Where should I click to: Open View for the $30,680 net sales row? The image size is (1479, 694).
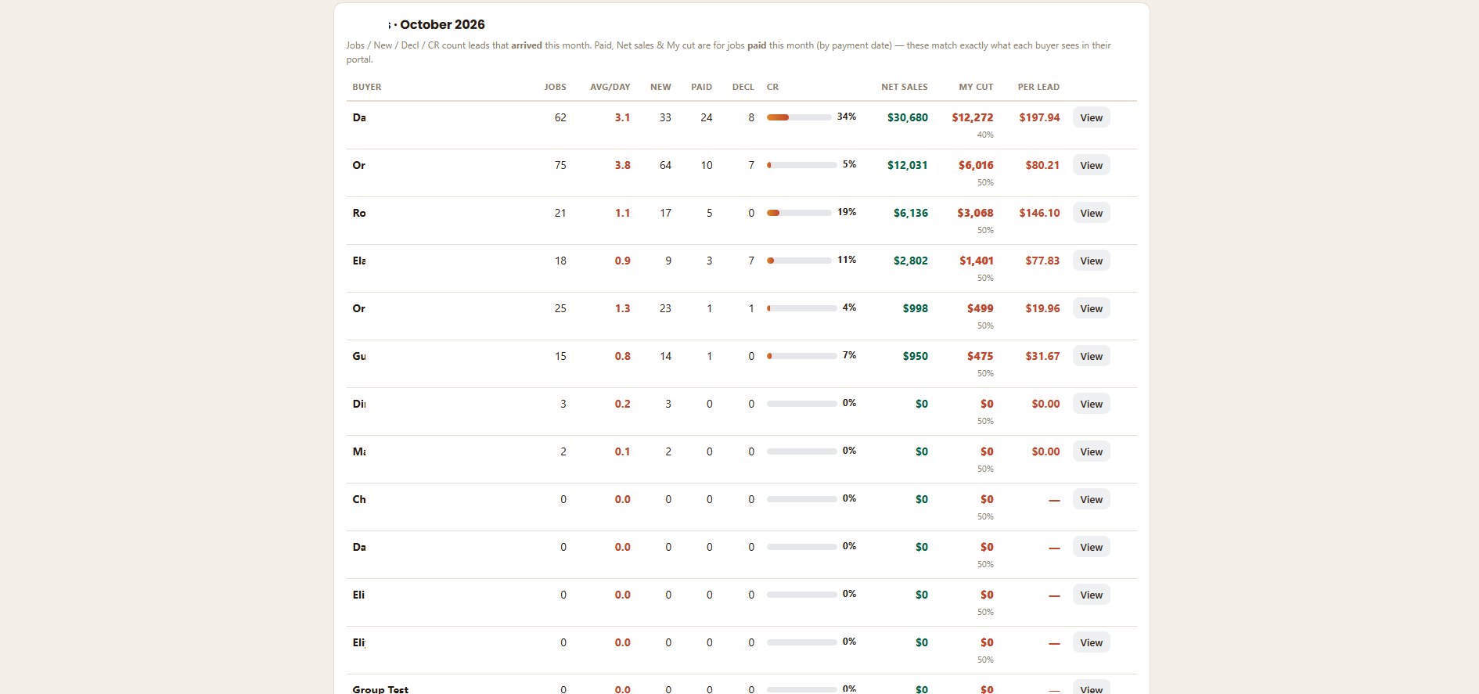(x=1091, y=117)
